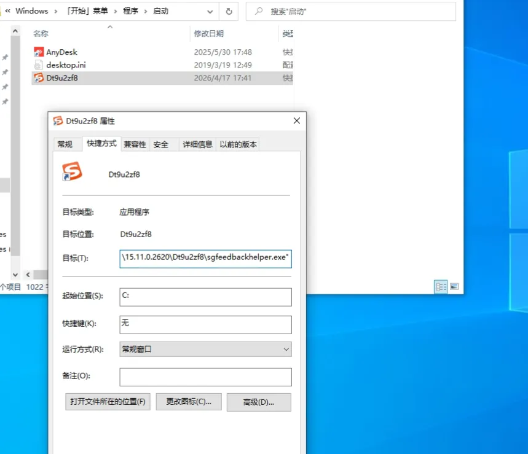Expand the breadcrumb overflow chevrons
528x454 pixels.
(x=7, y=11)
